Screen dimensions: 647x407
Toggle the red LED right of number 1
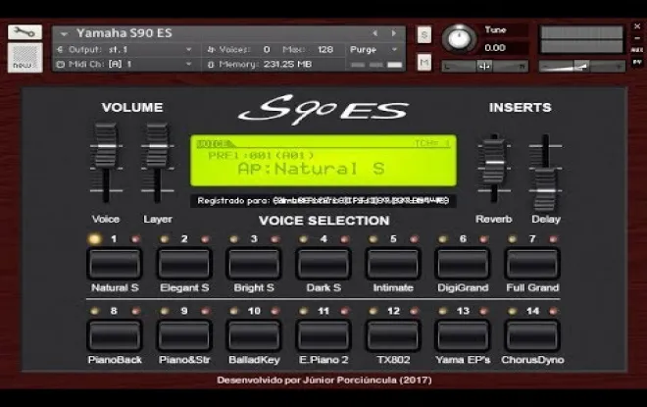tap(135, 239)
